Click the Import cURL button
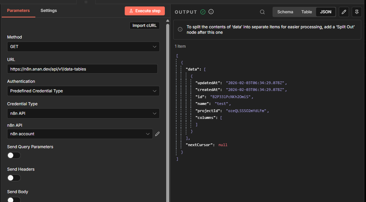Viewport: 366px width, 202px height. pos(144,26)
